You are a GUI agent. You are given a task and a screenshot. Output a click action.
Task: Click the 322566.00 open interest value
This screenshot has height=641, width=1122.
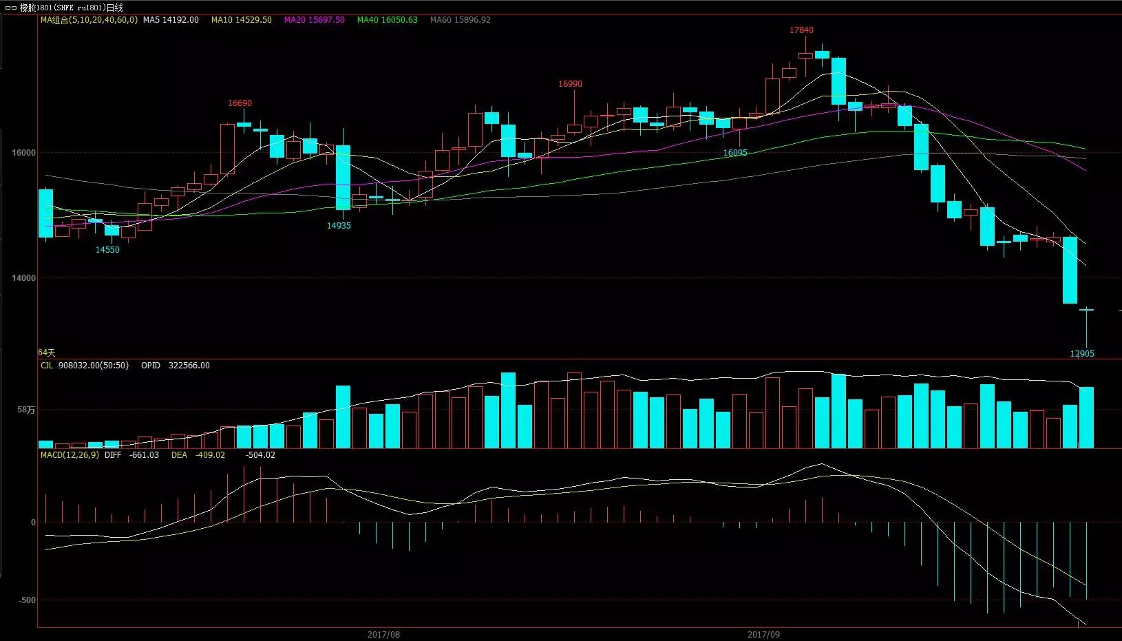point(188,366)
